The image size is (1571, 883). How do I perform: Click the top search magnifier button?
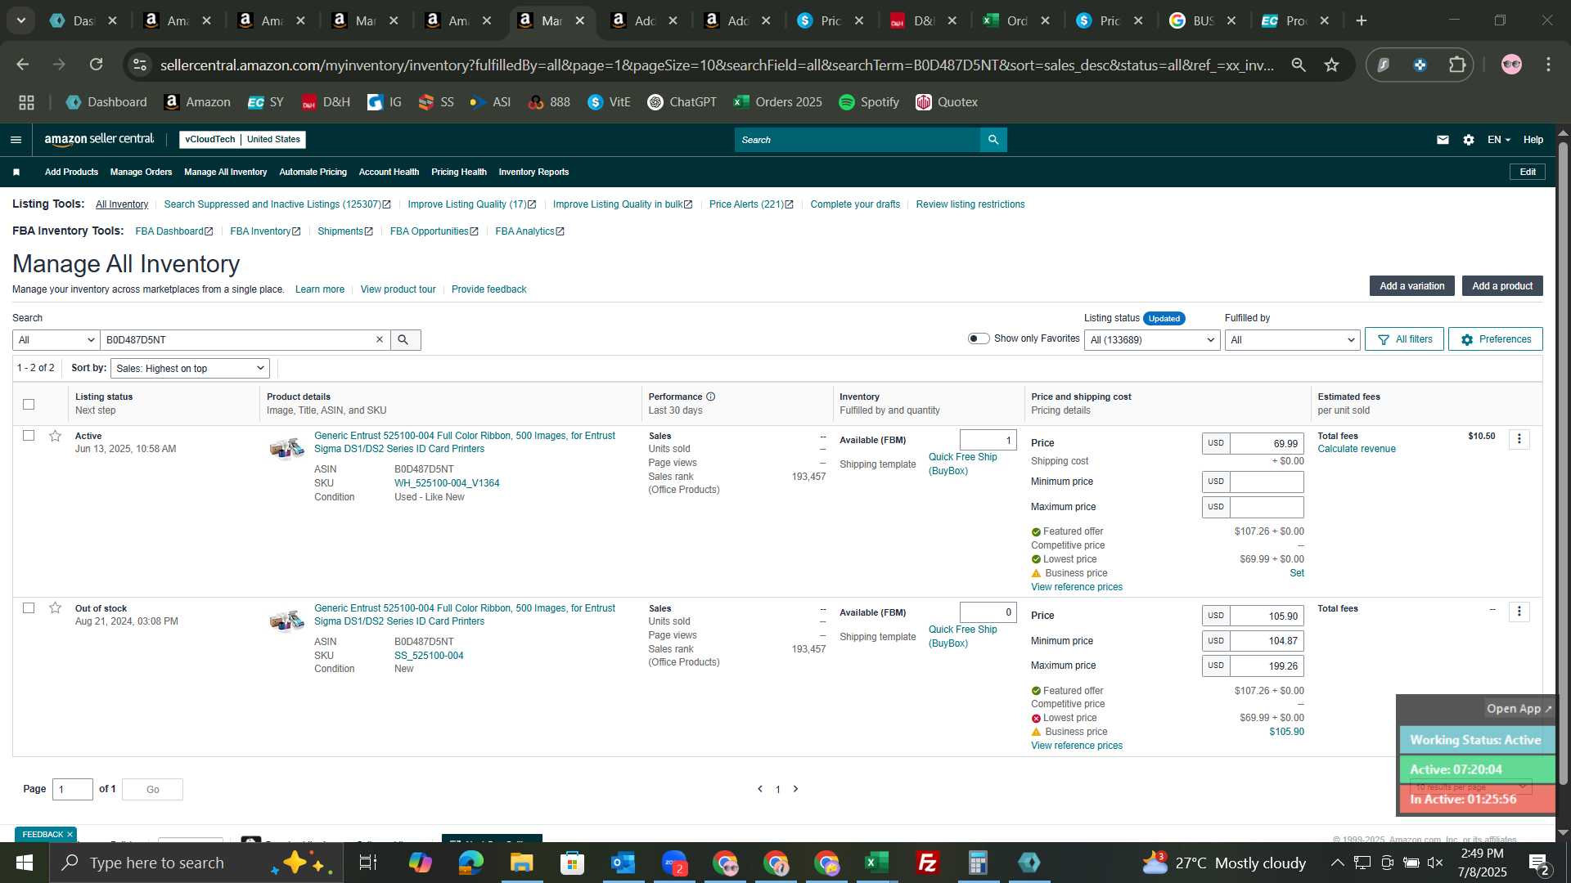[x=993, y=140]
